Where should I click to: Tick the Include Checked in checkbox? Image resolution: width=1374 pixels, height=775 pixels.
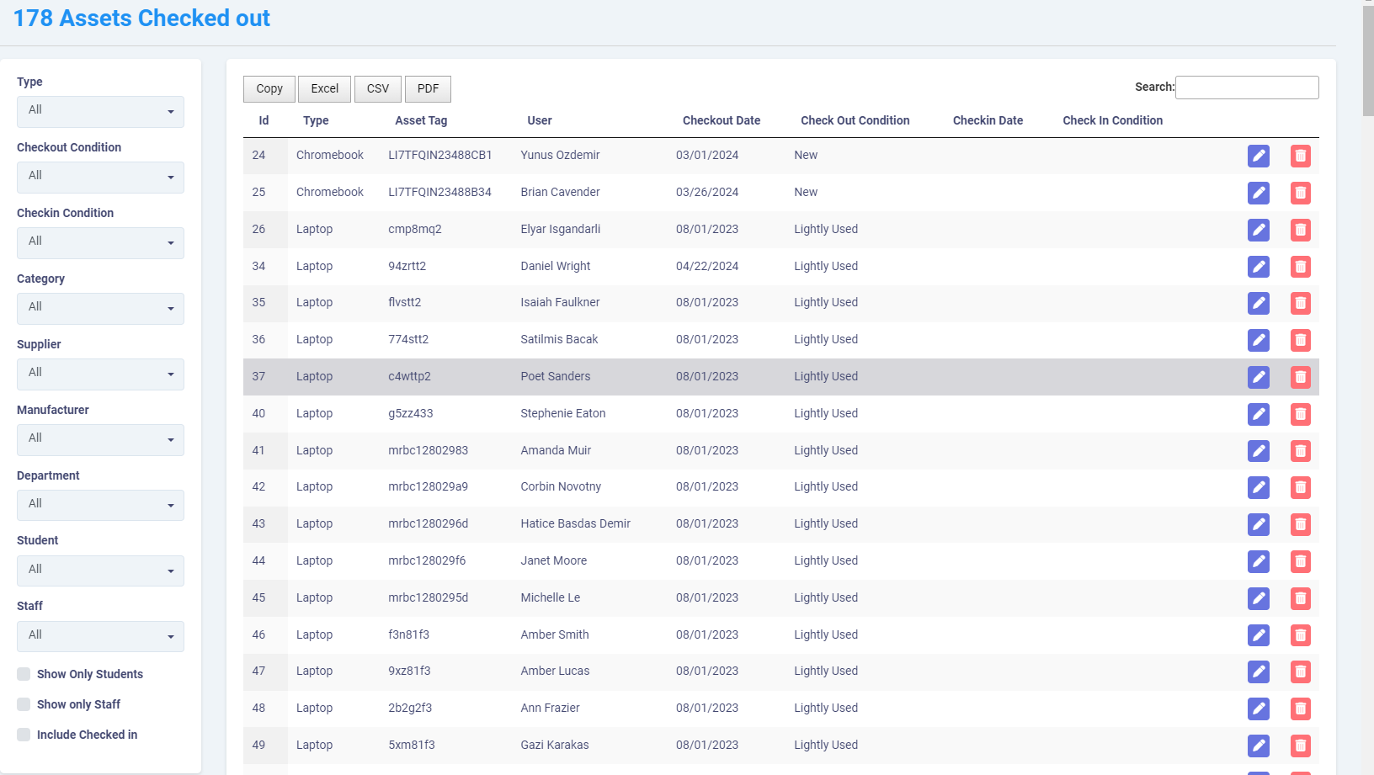(x=24, y=735)
